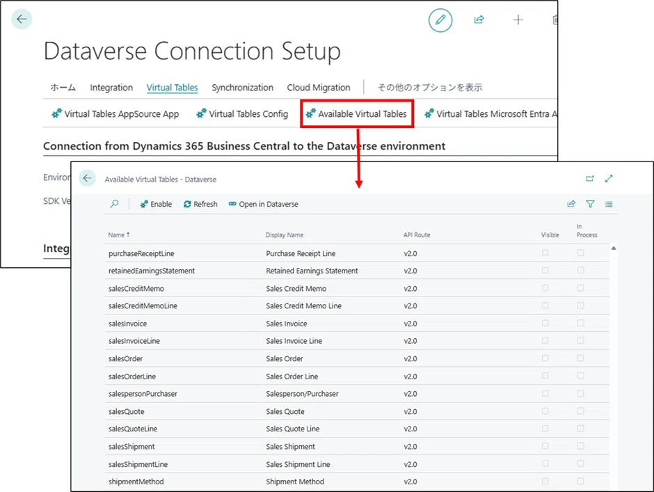Click search magnifier in Available Virtual Tables
Screen dimensions: 654x492
click(114, 204)
